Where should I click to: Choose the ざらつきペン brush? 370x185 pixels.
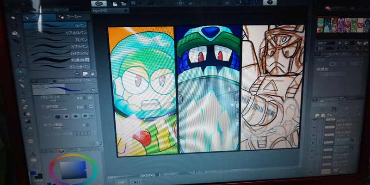click(x=60, y=67)
